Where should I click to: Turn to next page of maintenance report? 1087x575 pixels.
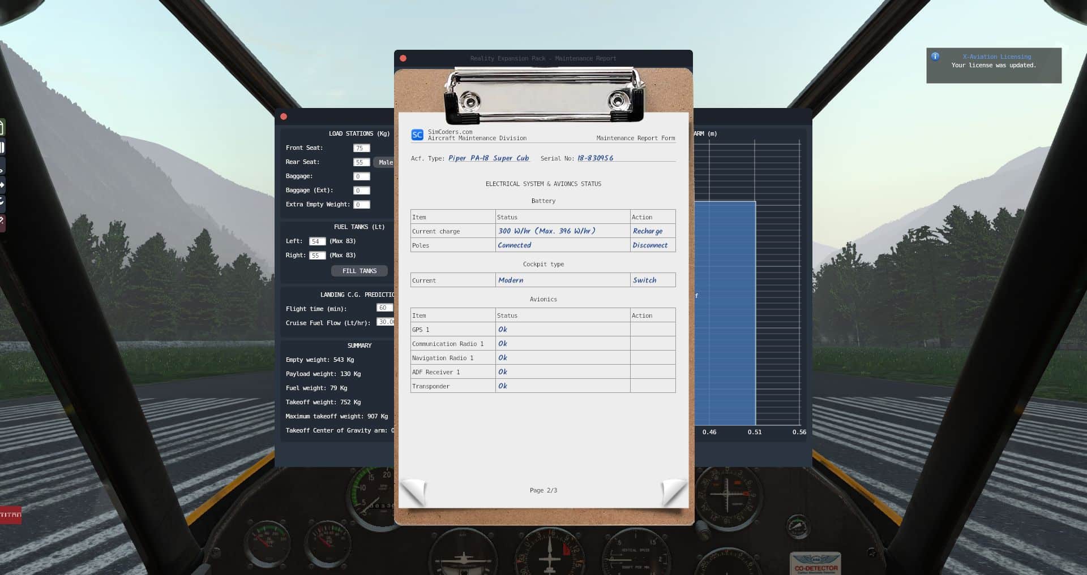coord(674,492)
